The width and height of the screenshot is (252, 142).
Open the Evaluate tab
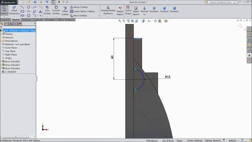tap(38, 20)
